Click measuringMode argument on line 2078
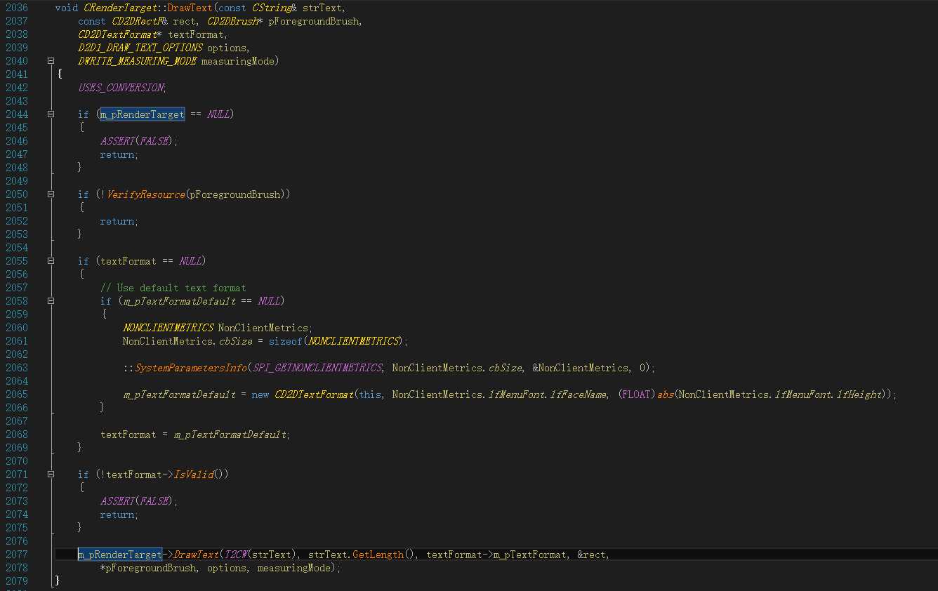The width and height of the screenshot is (938, 591). click(294, 568)
